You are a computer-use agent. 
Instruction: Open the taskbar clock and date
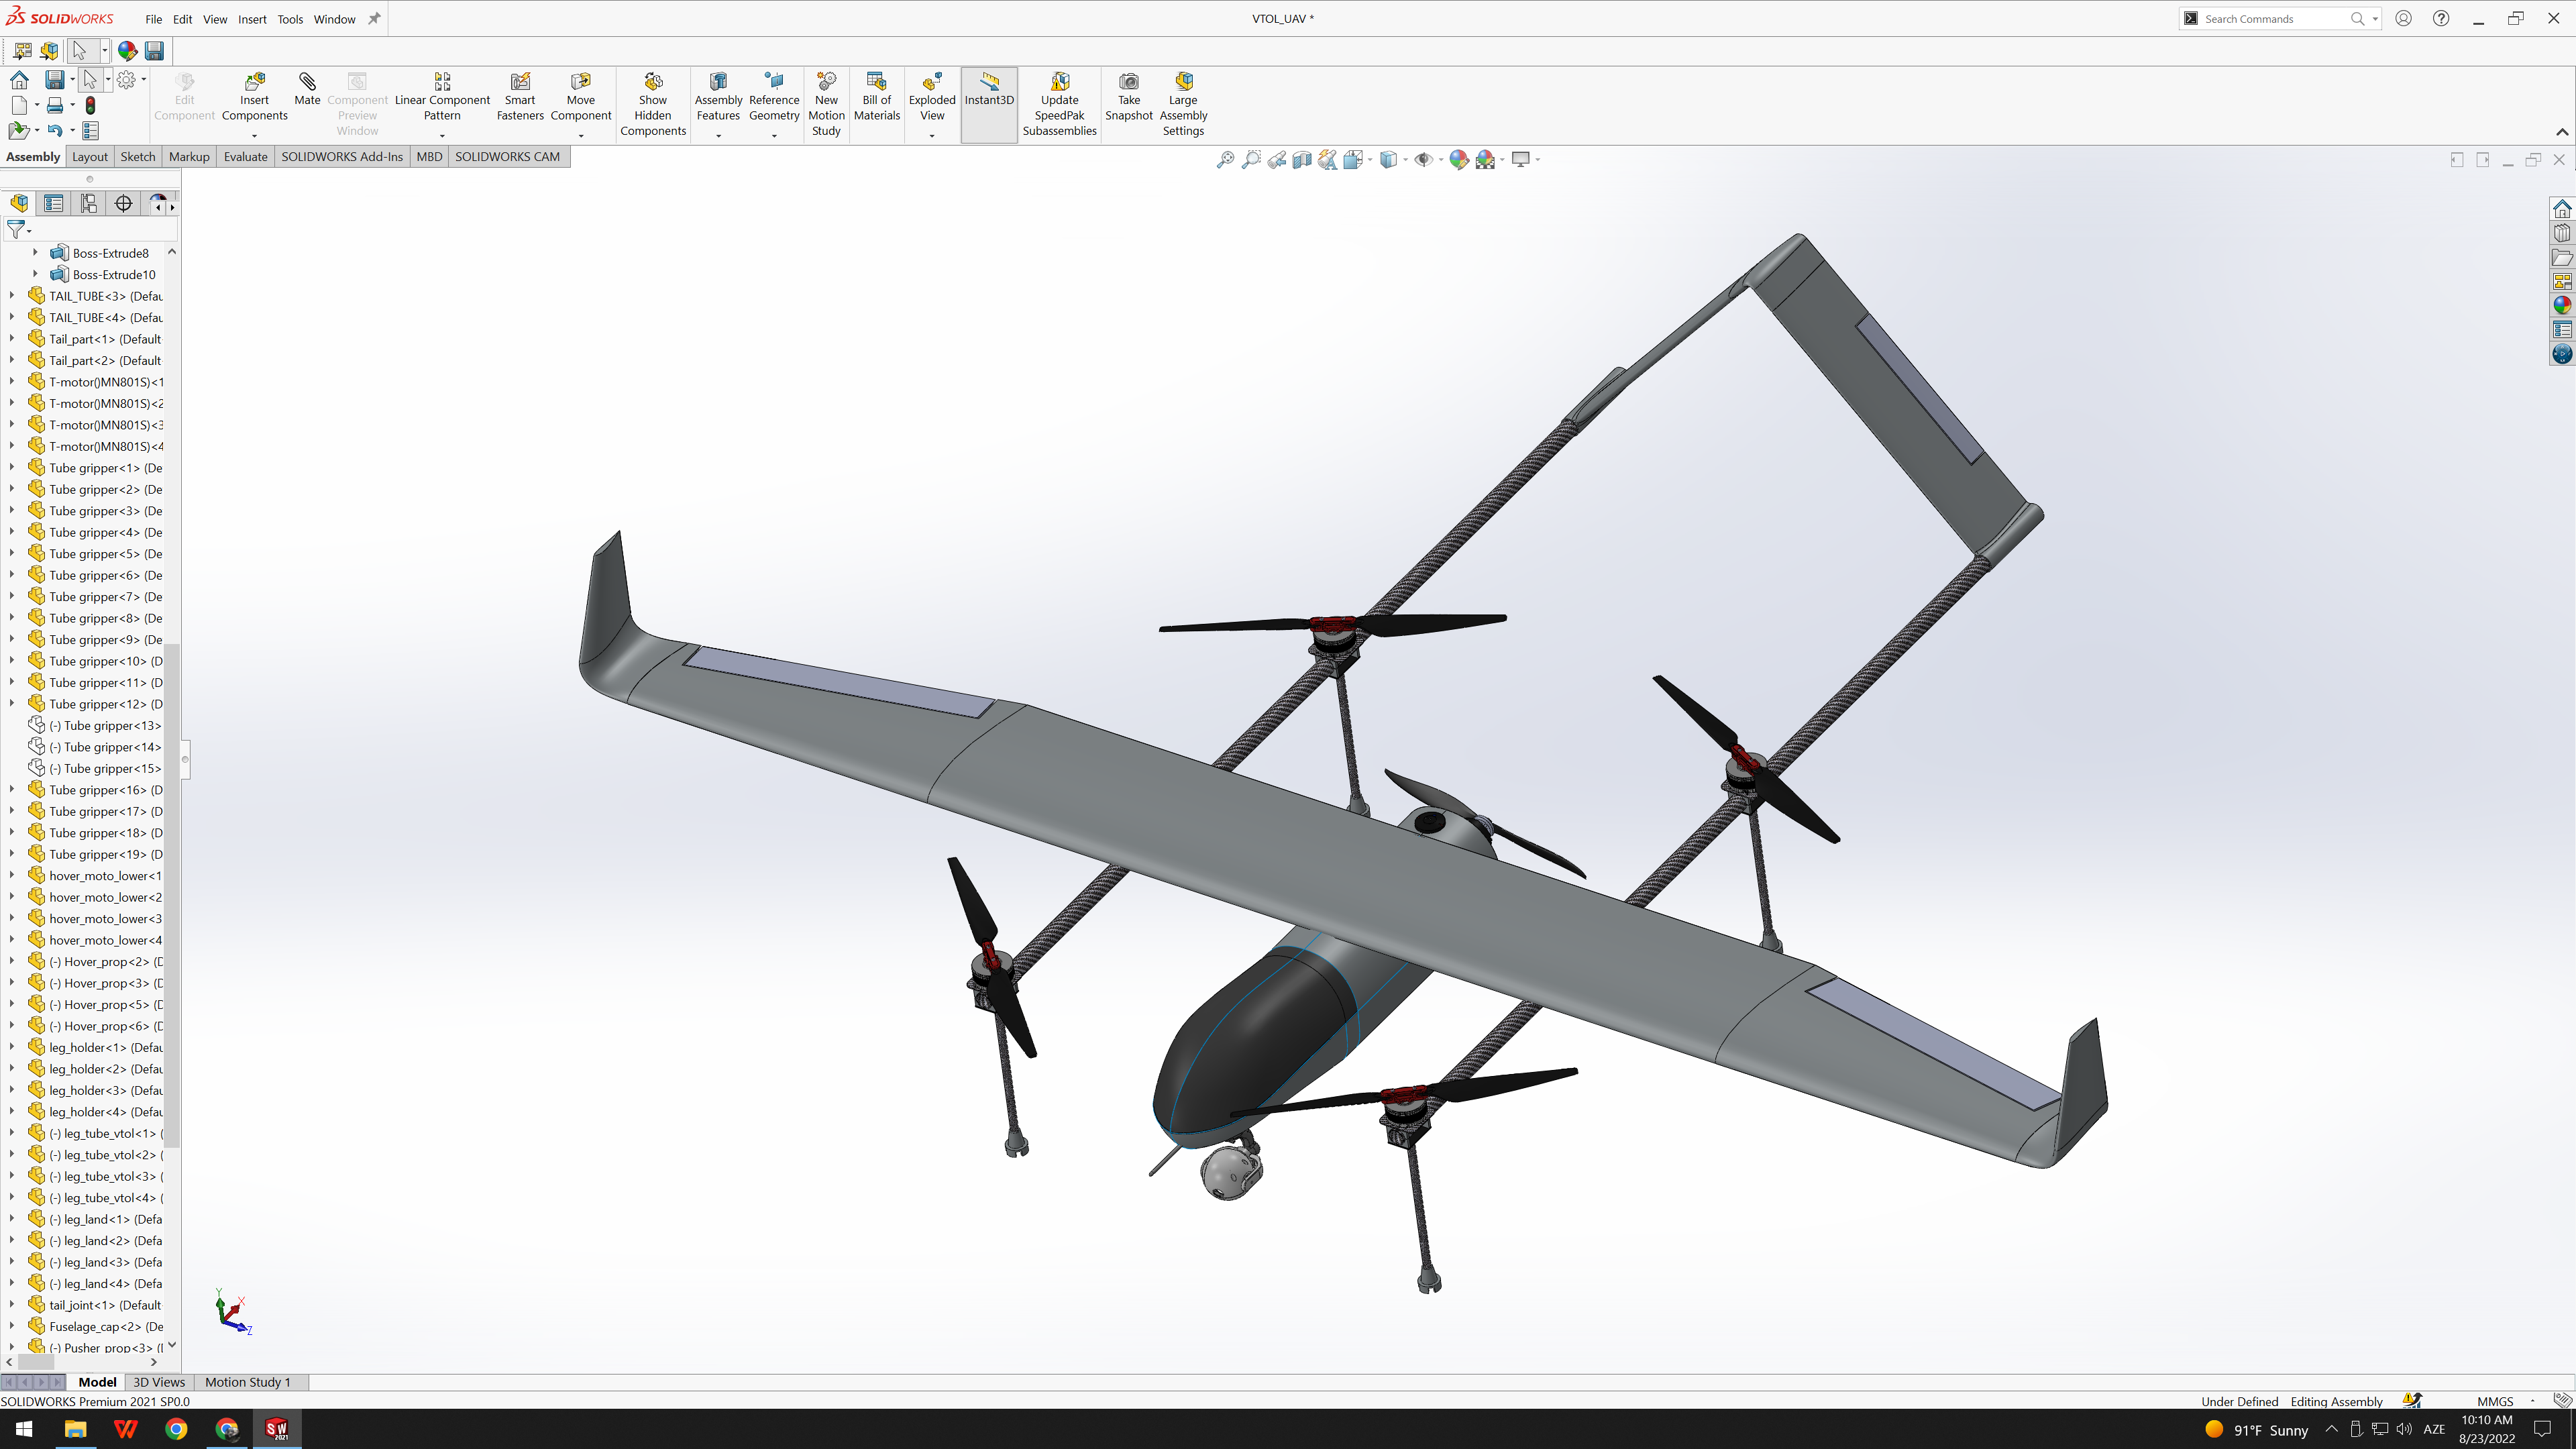pyautogui.click(x=2486, y=1429)
